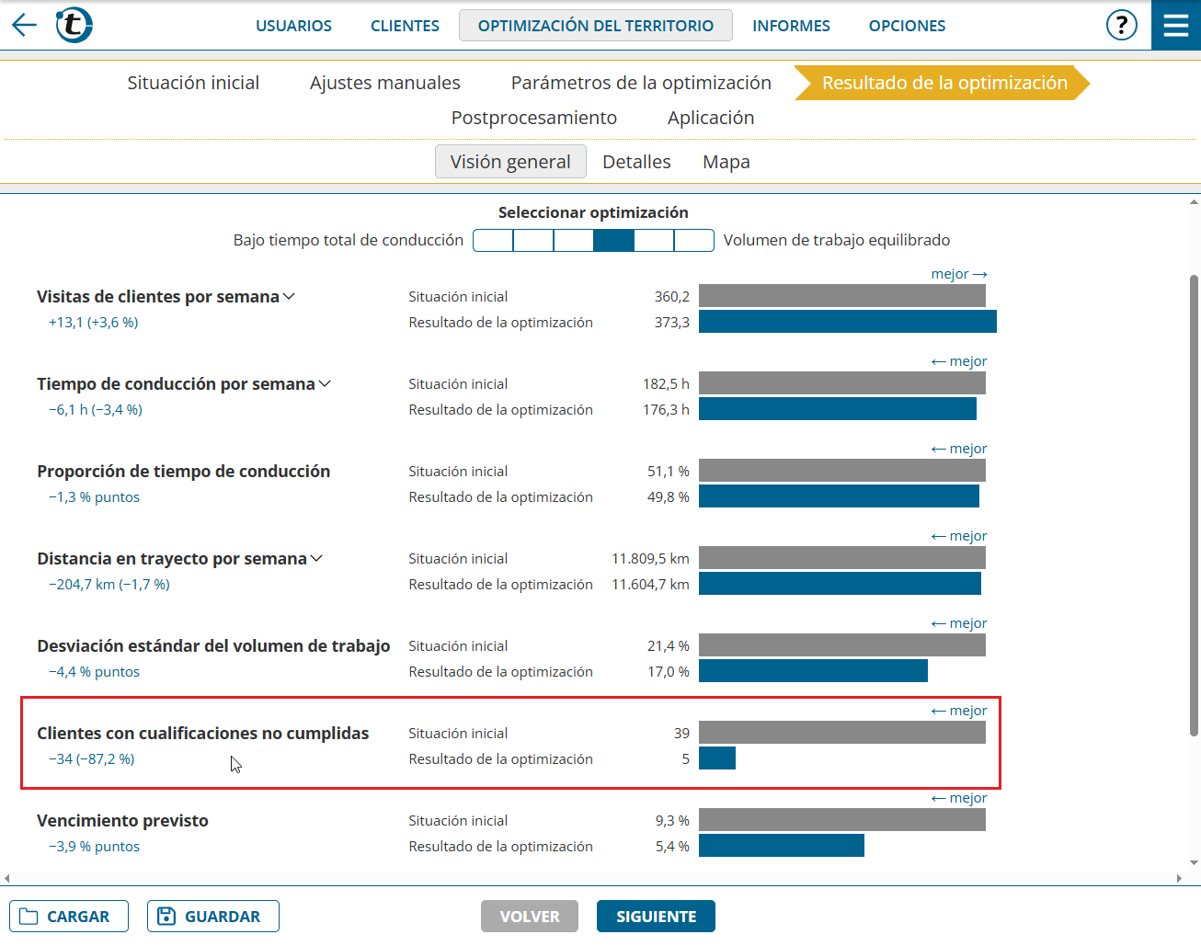
Task: Expand Visitas de clientes por semana
Action: [289, 296]
